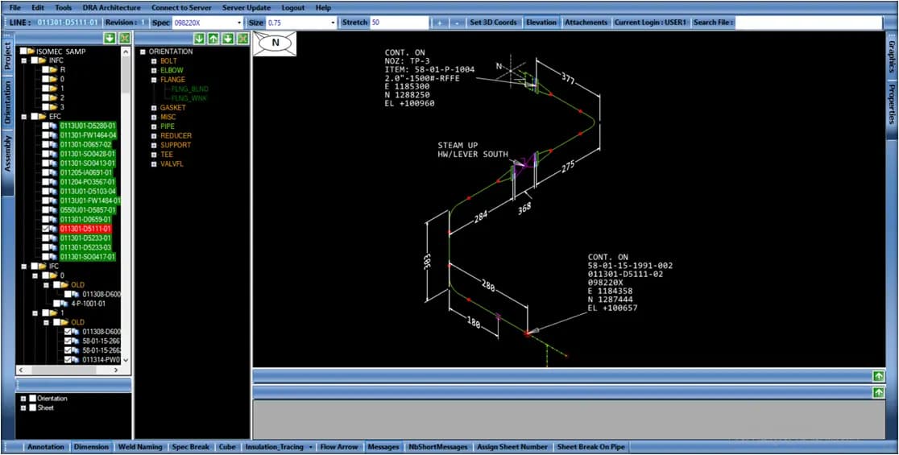Click the Stretch input field

click(x=399, y=23)
